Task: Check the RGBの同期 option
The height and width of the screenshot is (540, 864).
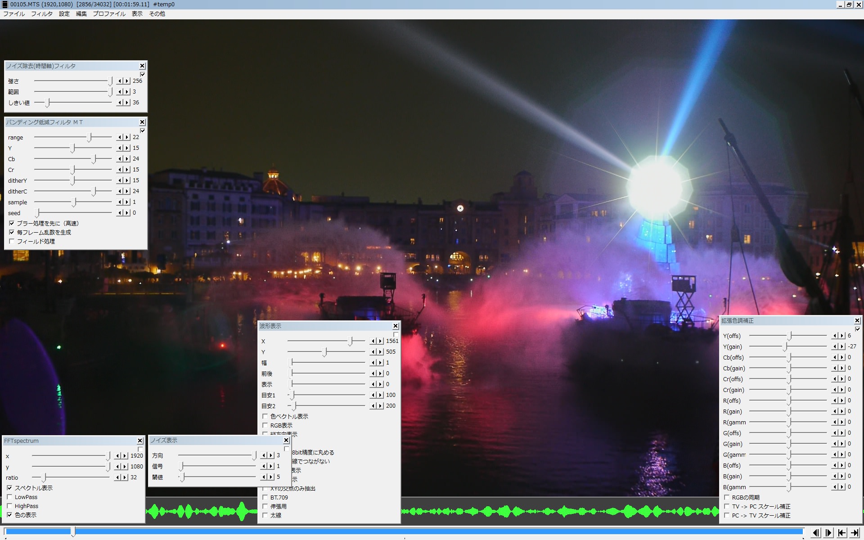Action: (727, 497)
